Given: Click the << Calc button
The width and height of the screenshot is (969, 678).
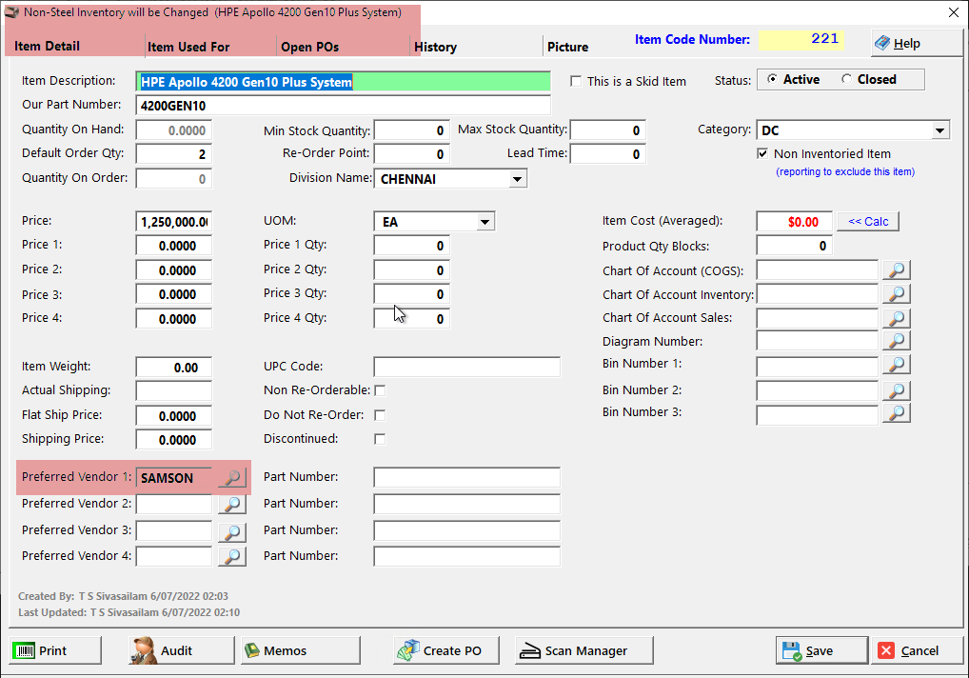Looking at the screenshot, I should coord(868,221).
